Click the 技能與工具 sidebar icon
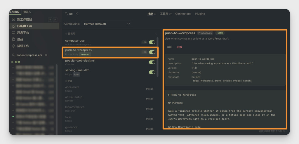This screenshot has width=299, height=144. pos(13,26)
